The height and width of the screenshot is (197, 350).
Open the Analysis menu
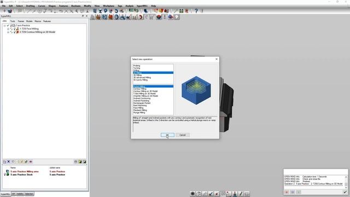pyautogui.click(x=130, y=6)
